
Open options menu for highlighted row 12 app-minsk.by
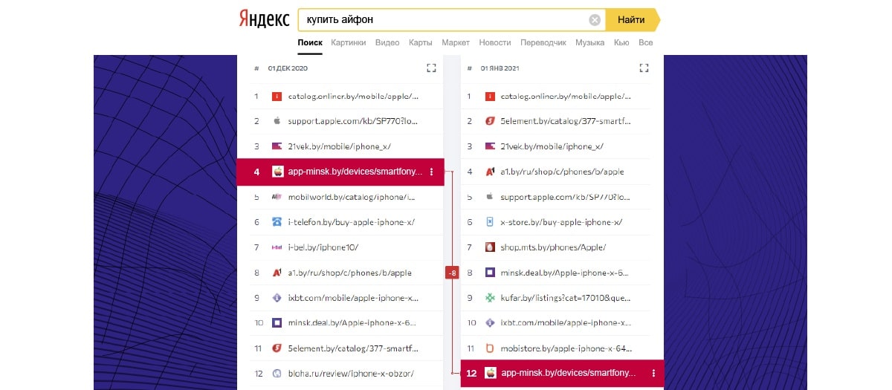tap(653, 374)
